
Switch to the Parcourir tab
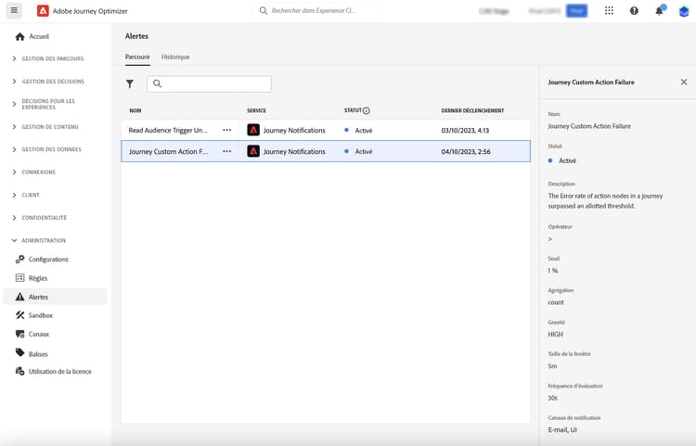point(137,57)
